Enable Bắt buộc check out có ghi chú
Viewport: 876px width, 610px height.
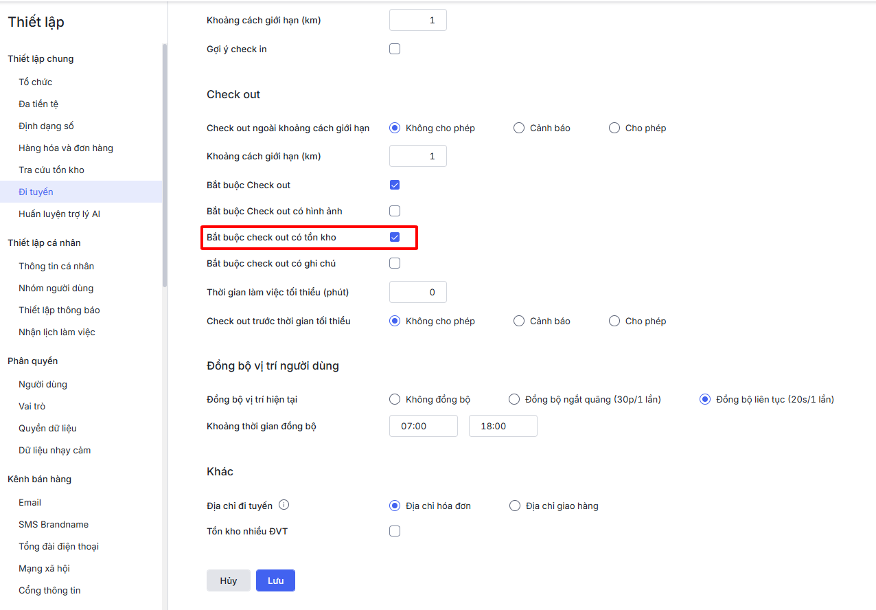point(395,263)
